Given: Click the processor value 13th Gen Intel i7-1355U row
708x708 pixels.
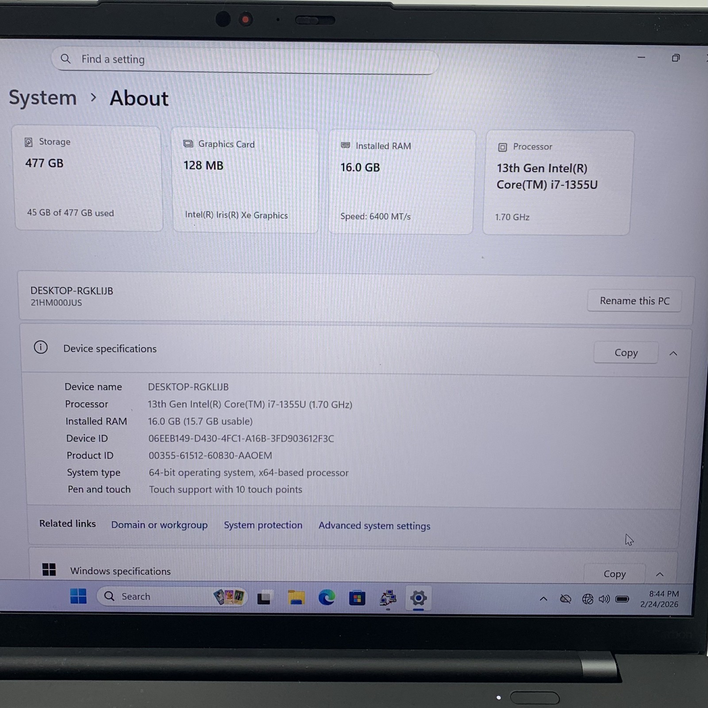Looking at the screenshot, I should [250, 404].
